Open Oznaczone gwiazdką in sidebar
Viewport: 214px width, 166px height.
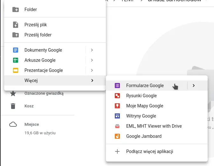click(44, 93)
